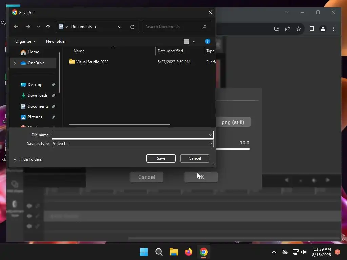Click the file list horizontal scrollbar
This screenshot has width=347, height=260.
click(x=120, y=125)
